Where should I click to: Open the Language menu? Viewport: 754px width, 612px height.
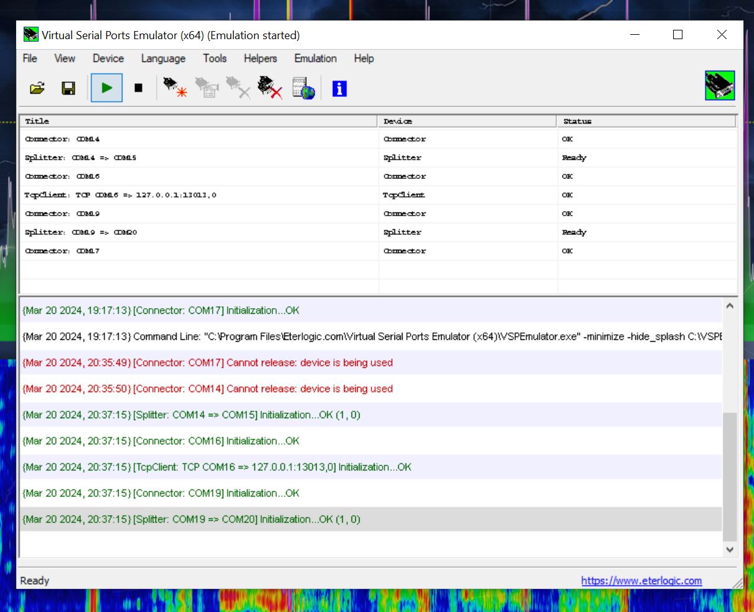163,58
